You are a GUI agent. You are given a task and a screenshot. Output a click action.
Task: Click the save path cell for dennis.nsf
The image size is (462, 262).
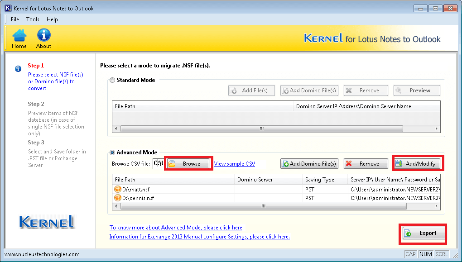[x=394, y=198]
